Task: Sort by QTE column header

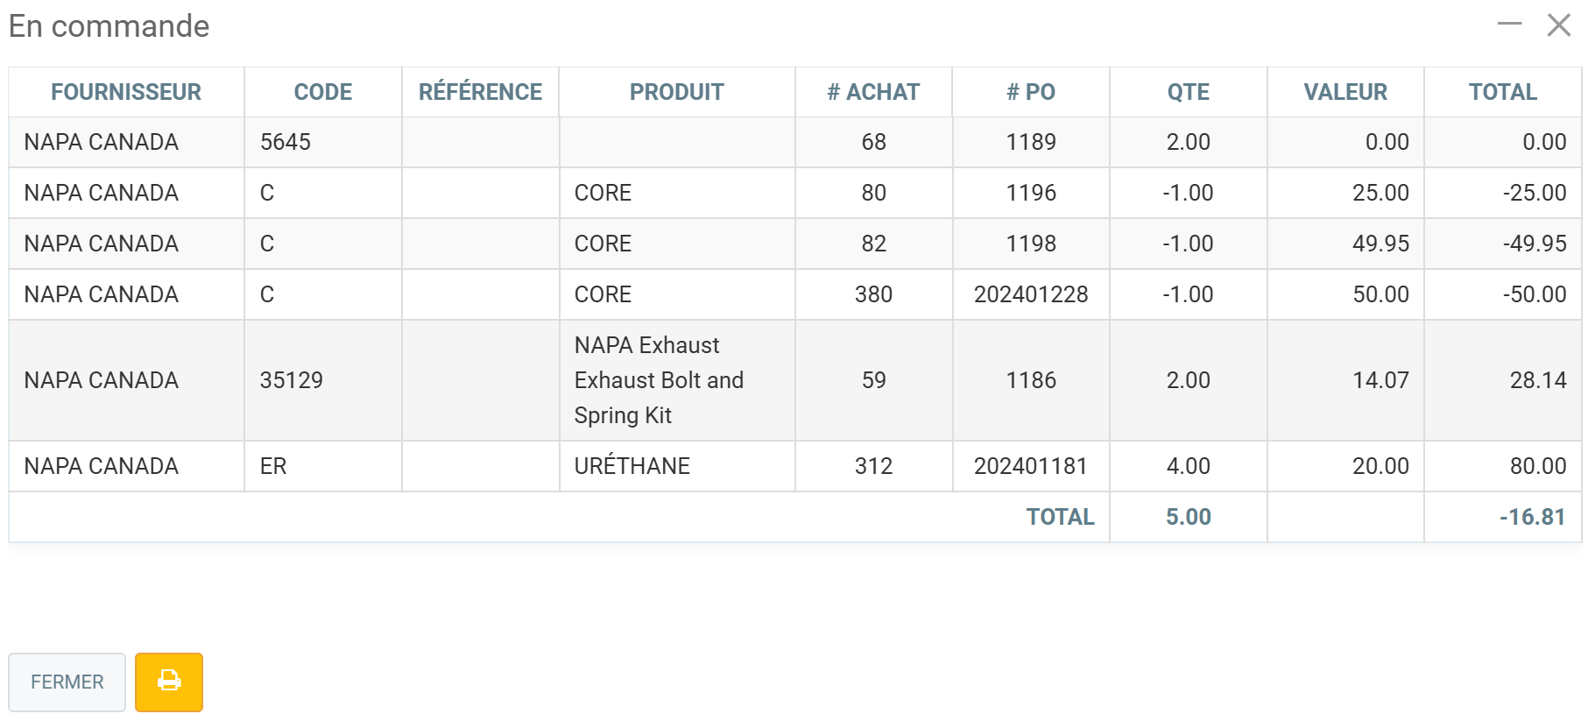Action: (1188, 92)
